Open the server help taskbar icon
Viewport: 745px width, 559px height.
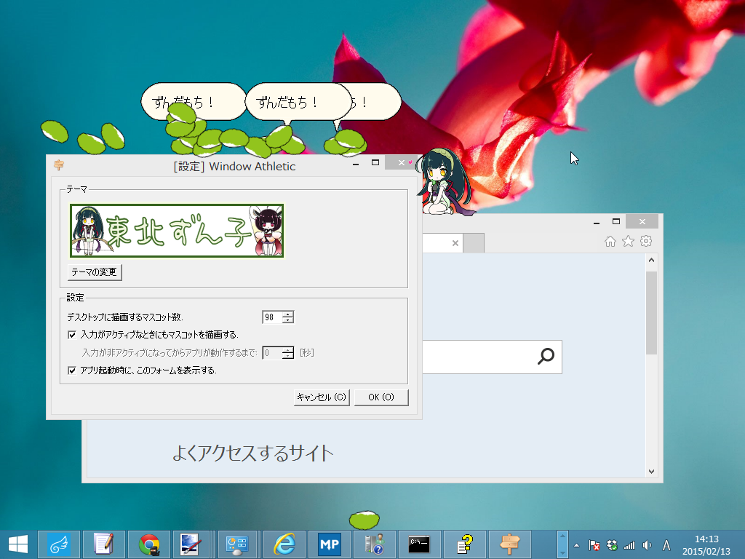[375, 544]
